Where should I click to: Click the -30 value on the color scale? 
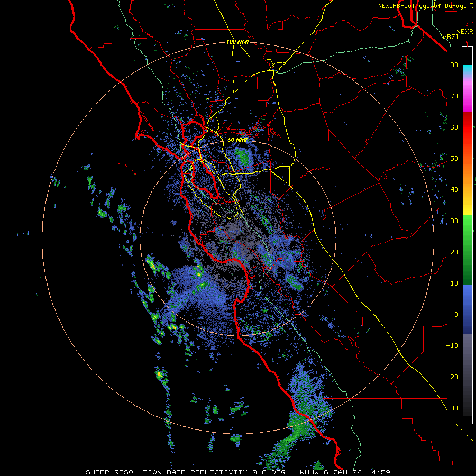point(452,408)
